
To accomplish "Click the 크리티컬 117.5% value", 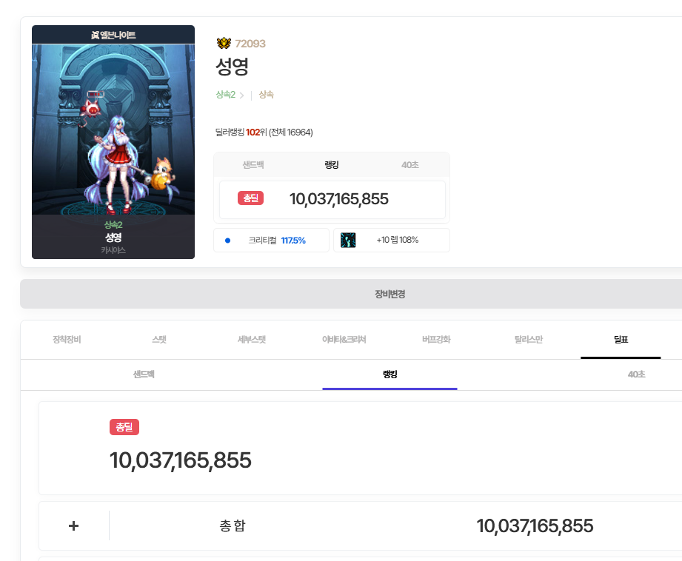I will click(293, 241).
